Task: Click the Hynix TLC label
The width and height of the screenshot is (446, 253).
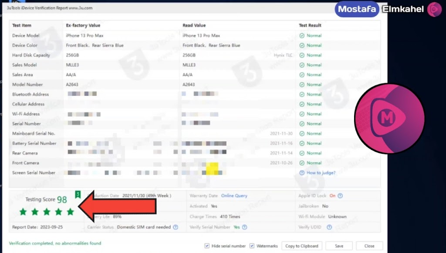Action: (x=283, y=55)
